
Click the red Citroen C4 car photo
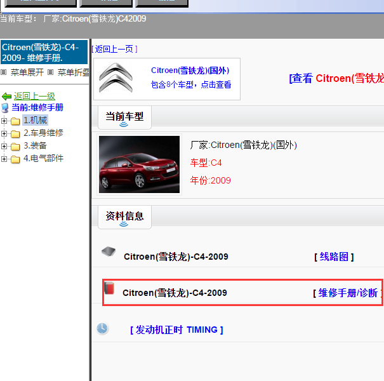click(x=139, y=164)
